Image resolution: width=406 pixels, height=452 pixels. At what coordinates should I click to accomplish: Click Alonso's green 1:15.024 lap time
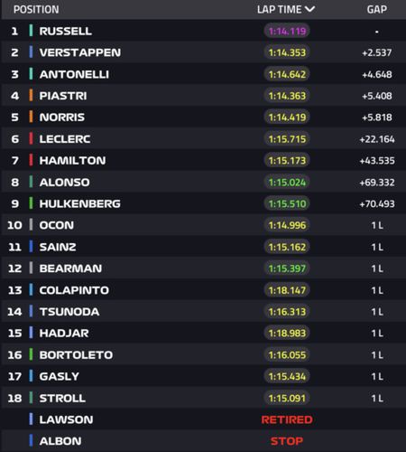coord(287,182)
